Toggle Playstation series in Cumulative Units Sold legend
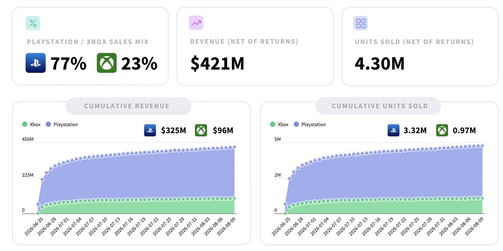Image resolution: width=503 pixels, height=251 pixels. 310,124
